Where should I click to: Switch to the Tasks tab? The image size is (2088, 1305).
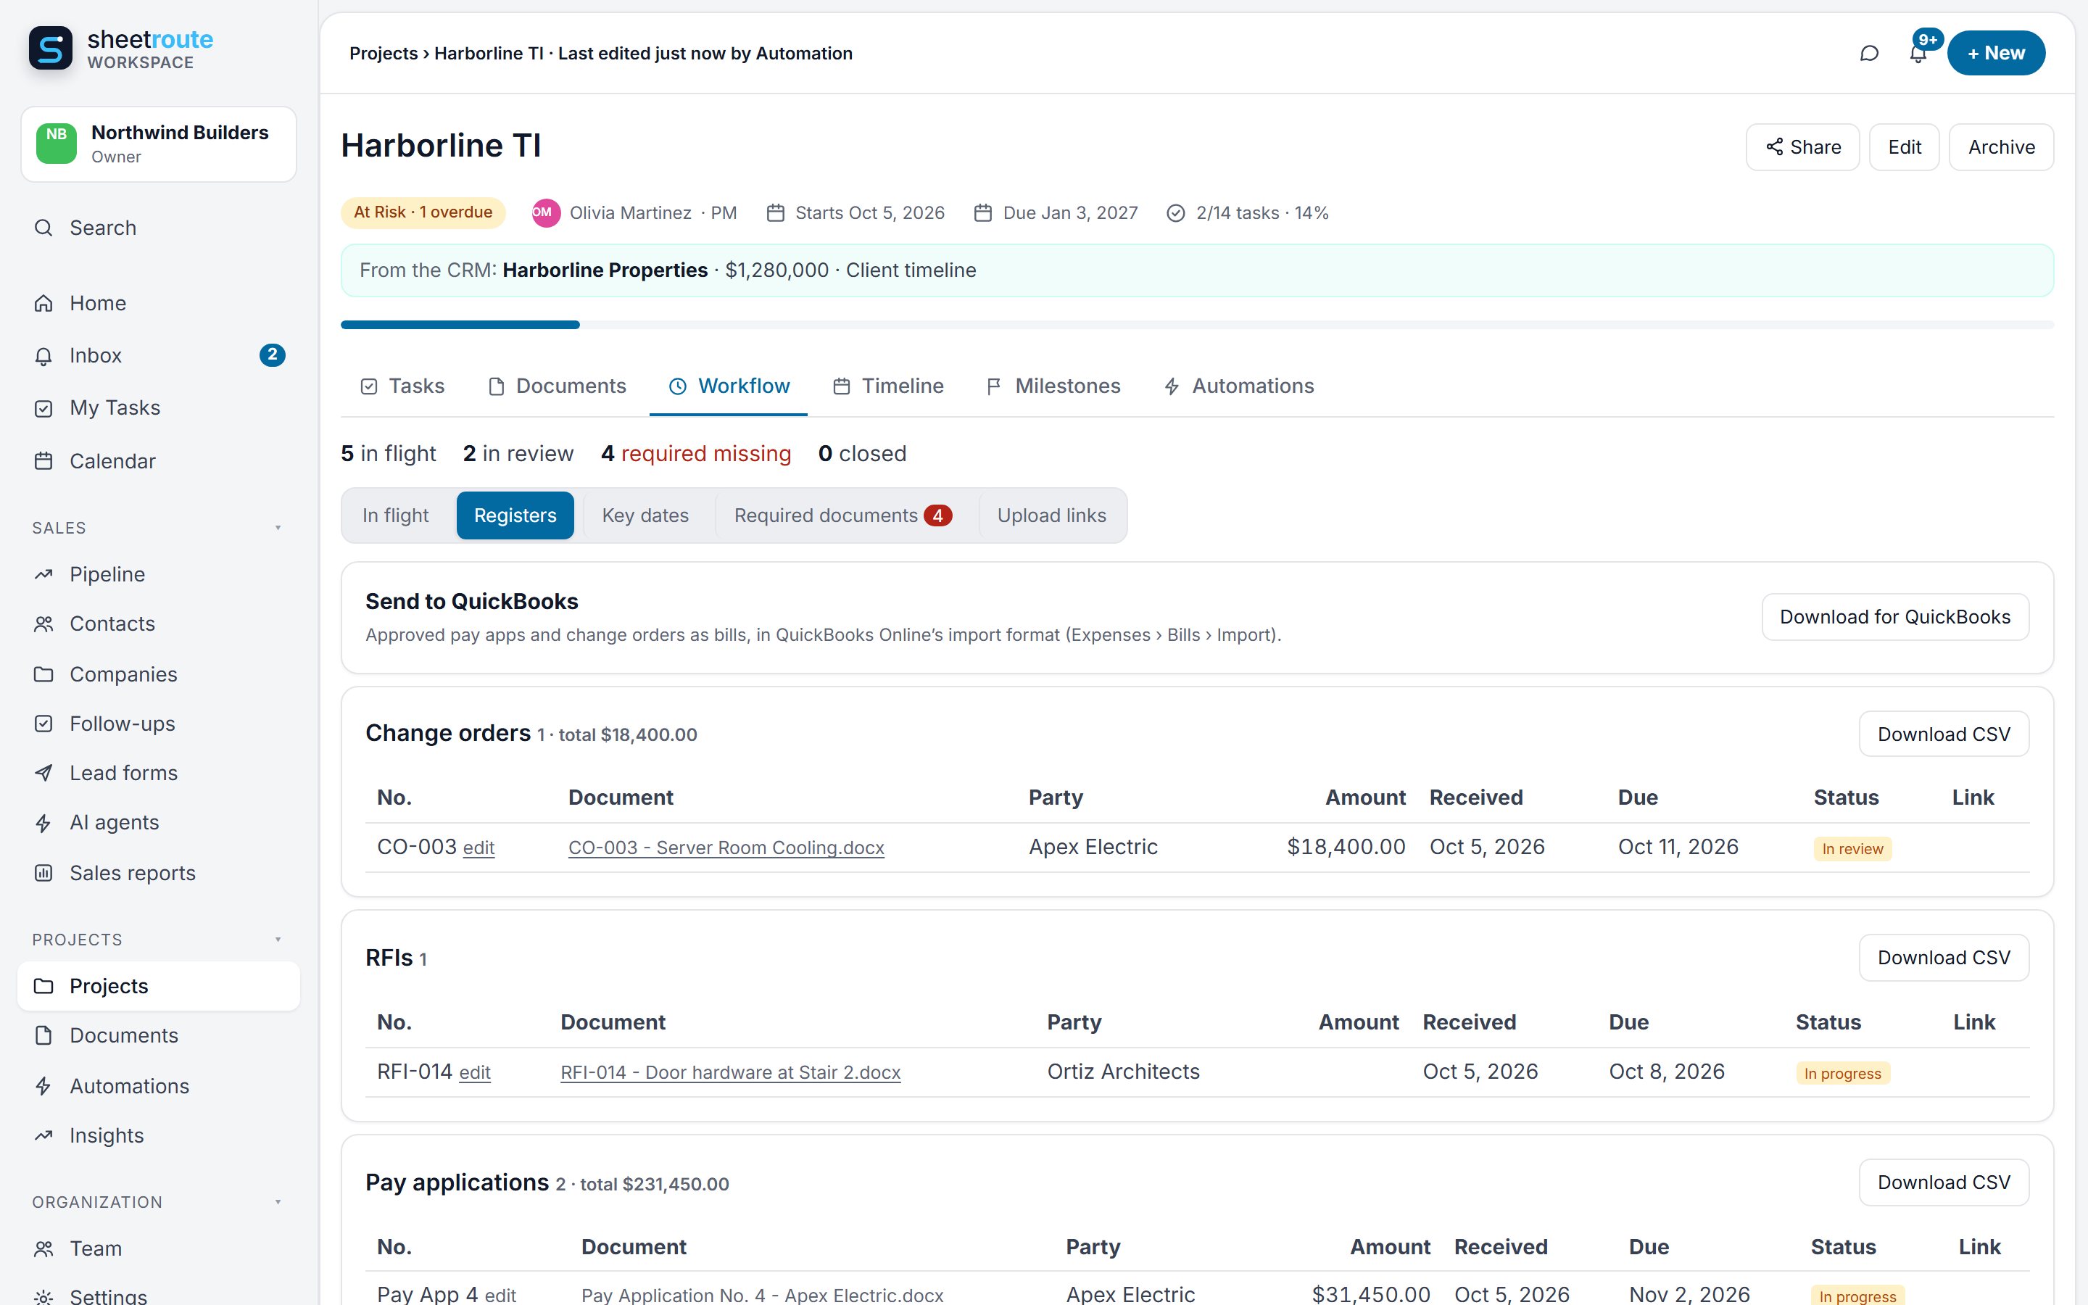(402, 386)
